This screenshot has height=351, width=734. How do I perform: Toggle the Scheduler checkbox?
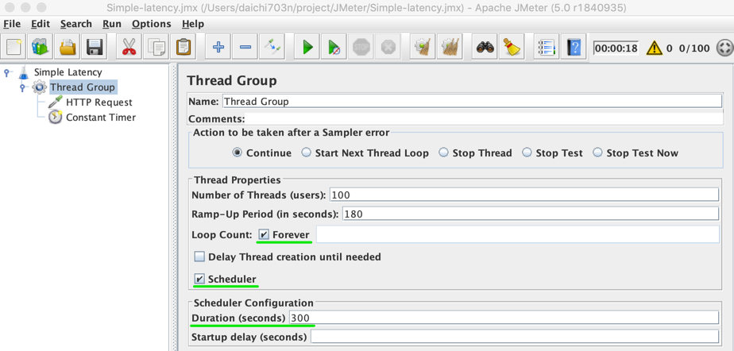tap(200, 280)
